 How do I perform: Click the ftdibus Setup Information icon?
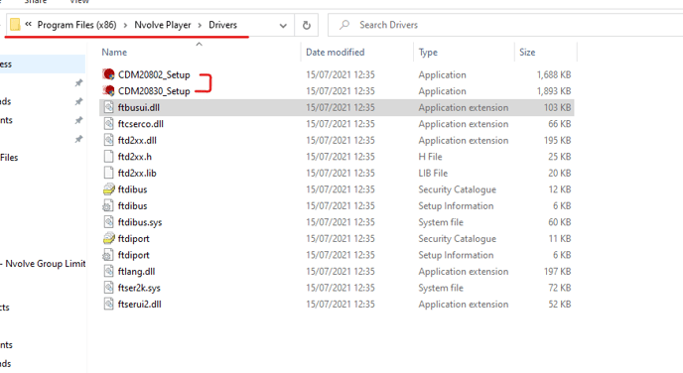(108, 205)
